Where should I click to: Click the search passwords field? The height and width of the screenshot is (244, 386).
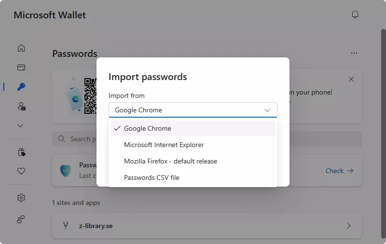(207, 139)
